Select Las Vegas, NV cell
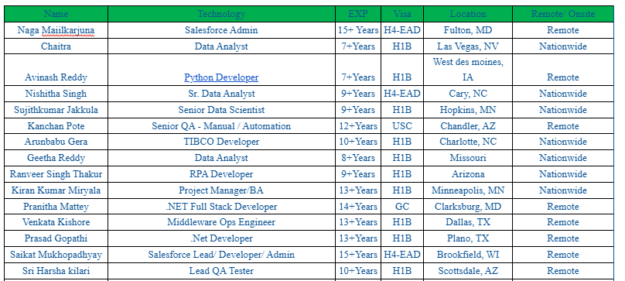This screenshot has width=625, height=281. point(468,46)
